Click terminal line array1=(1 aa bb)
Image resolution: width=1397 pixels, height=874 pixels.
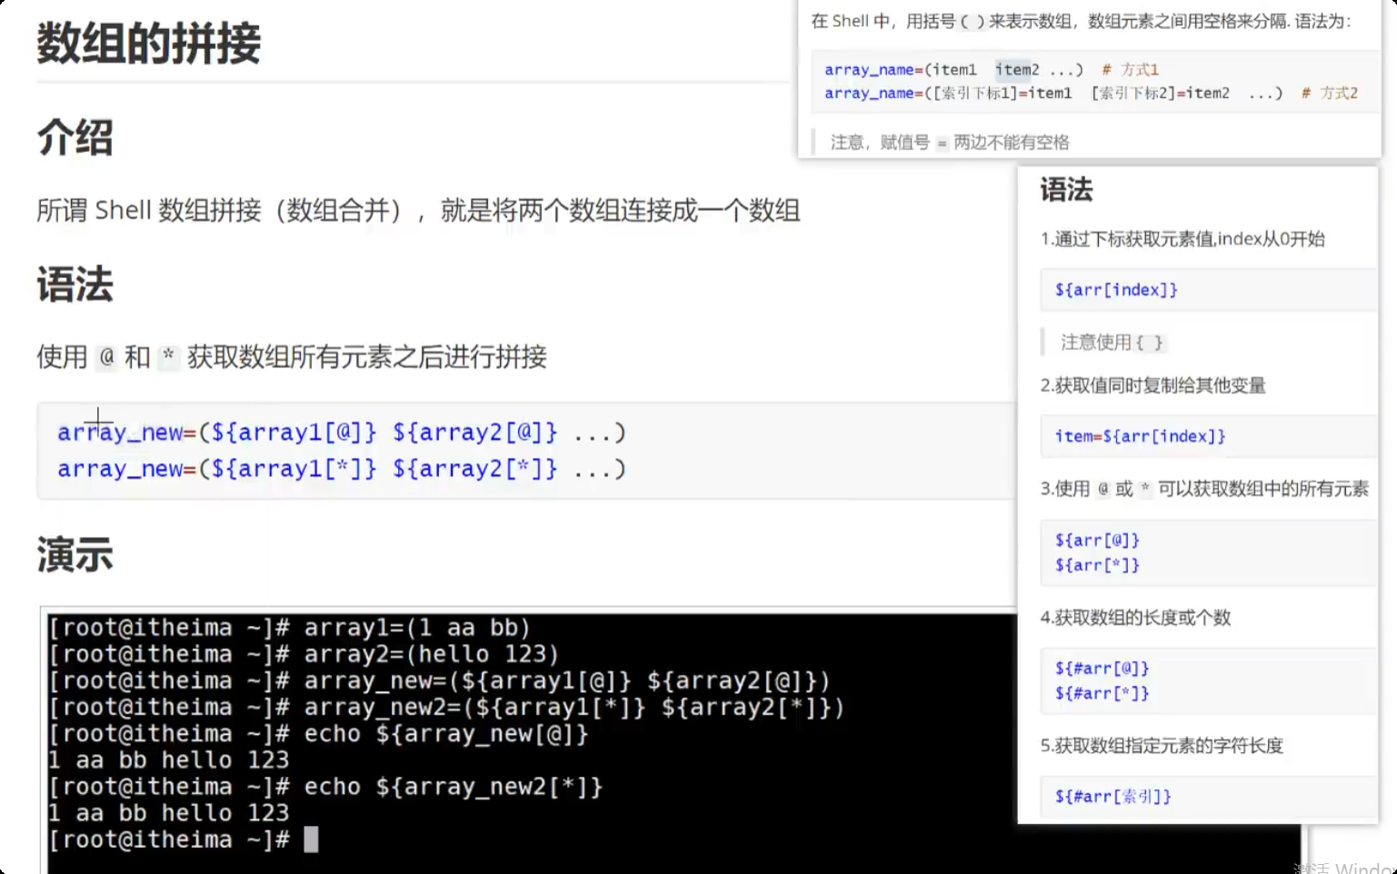[289, 628]
